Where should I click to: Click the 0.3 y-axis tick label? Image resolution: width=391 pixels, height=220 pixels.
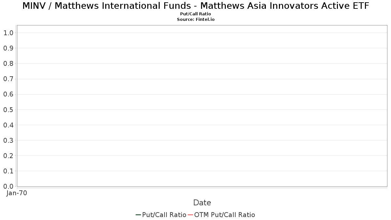[x=8, y=140]
